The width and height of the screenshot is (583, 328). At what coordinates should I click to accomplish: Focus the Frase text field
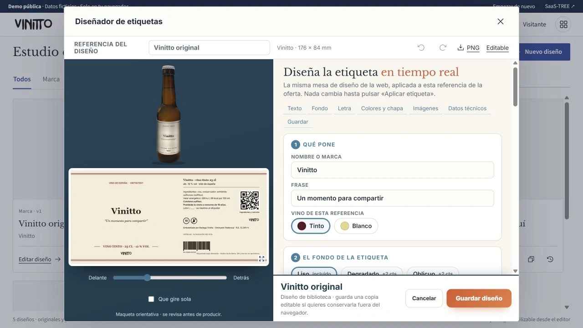pyautogui.click(x=393, y=198)
